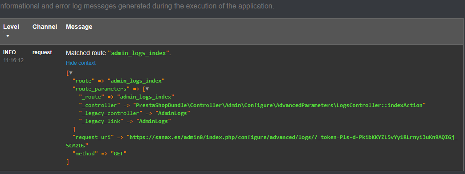The image size is (465, 174).
Task: Click the INFO level label
Action: [9, 52]
